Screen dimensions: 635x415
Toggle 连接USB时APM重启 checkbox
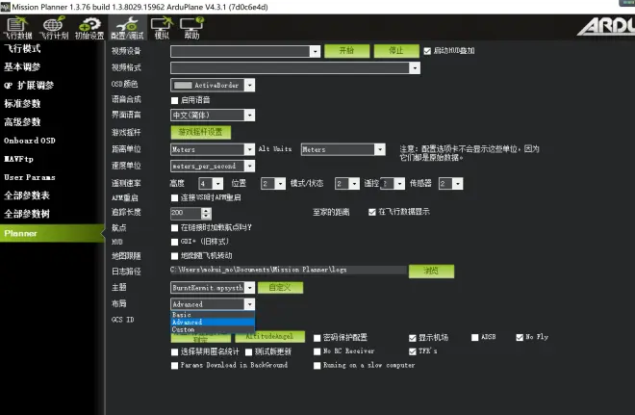[x=174, y=197]
